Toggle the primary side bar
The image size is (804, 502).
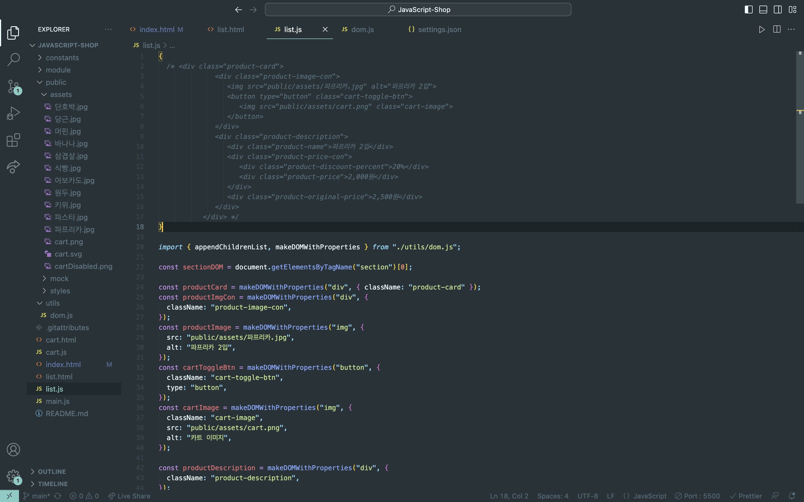pos(748,10)
